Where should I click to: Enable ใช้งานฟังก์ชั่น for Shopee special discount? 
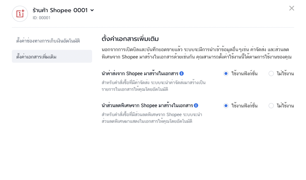226,106
